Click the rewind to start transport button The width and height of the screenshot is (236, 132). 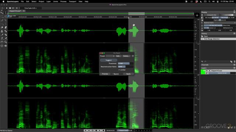(85, 131)
